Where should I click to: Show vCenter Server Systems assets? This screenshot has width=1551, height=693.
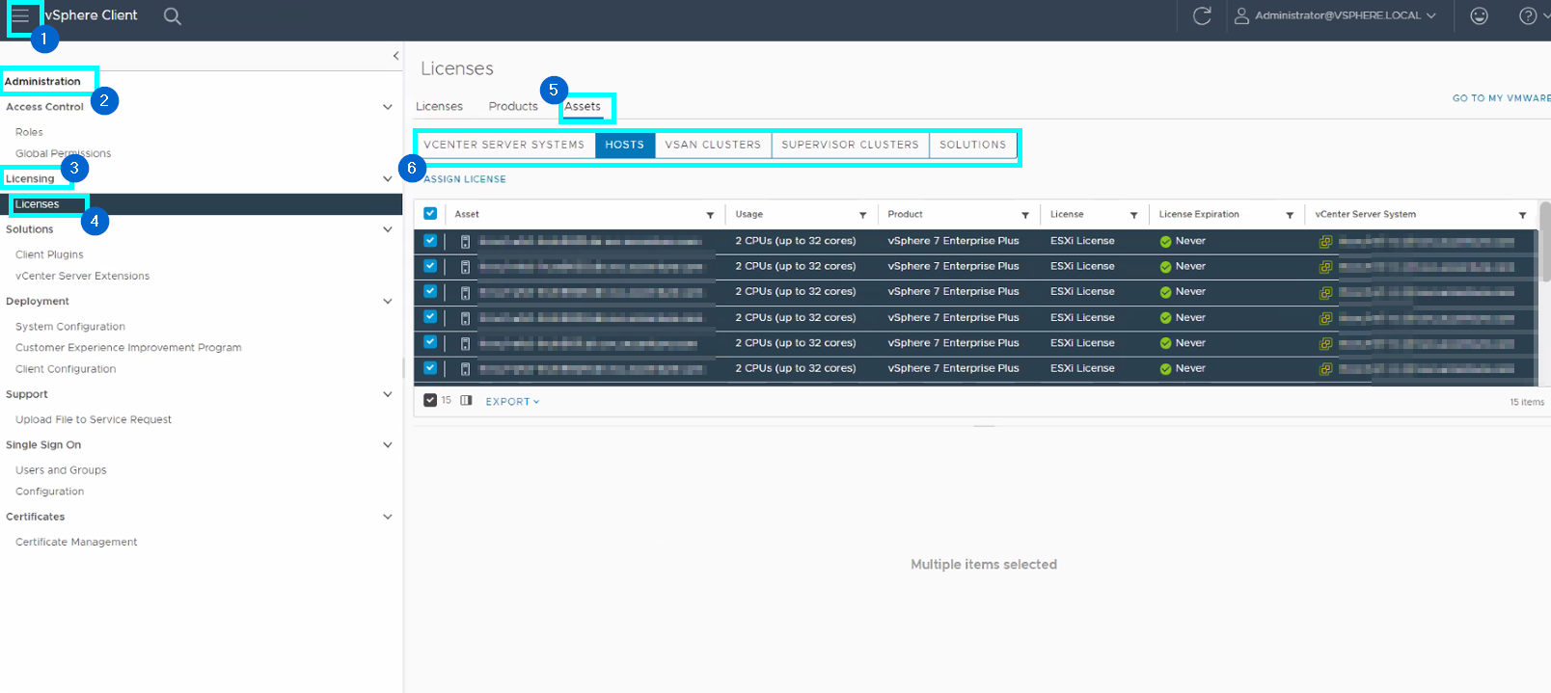pos(504,145)
